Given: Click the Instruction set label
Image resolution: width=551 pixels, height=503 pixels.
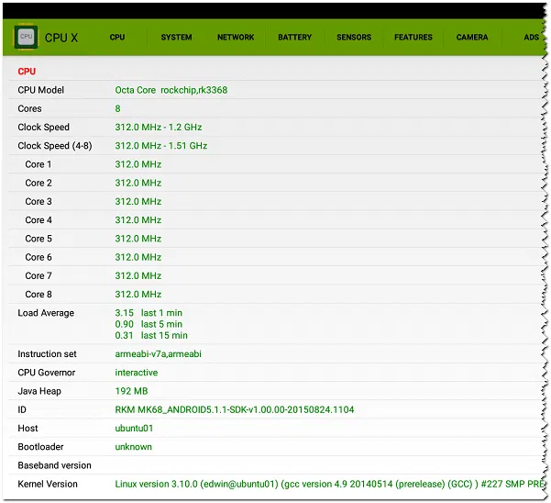Looking at the screenshot, I should coord(47,354).
